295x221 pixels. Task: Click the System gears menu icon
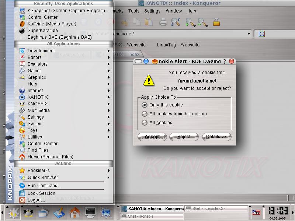point(22,124)
